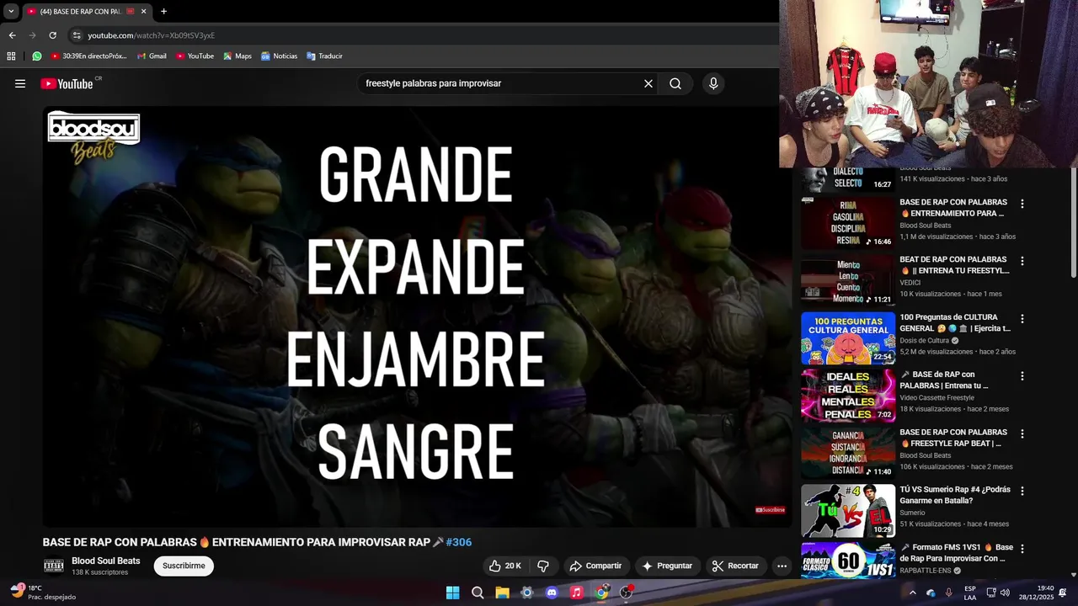Open Windows Start menu
This screenshot has height=606, width=1078.
[452, 593]
